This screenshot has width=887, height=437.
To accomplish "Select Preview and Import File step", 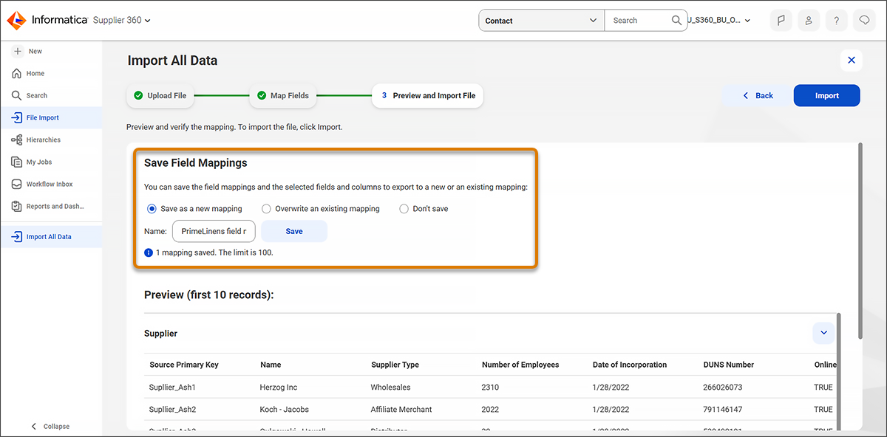I will pyautogui.click(x=427, y=95).
